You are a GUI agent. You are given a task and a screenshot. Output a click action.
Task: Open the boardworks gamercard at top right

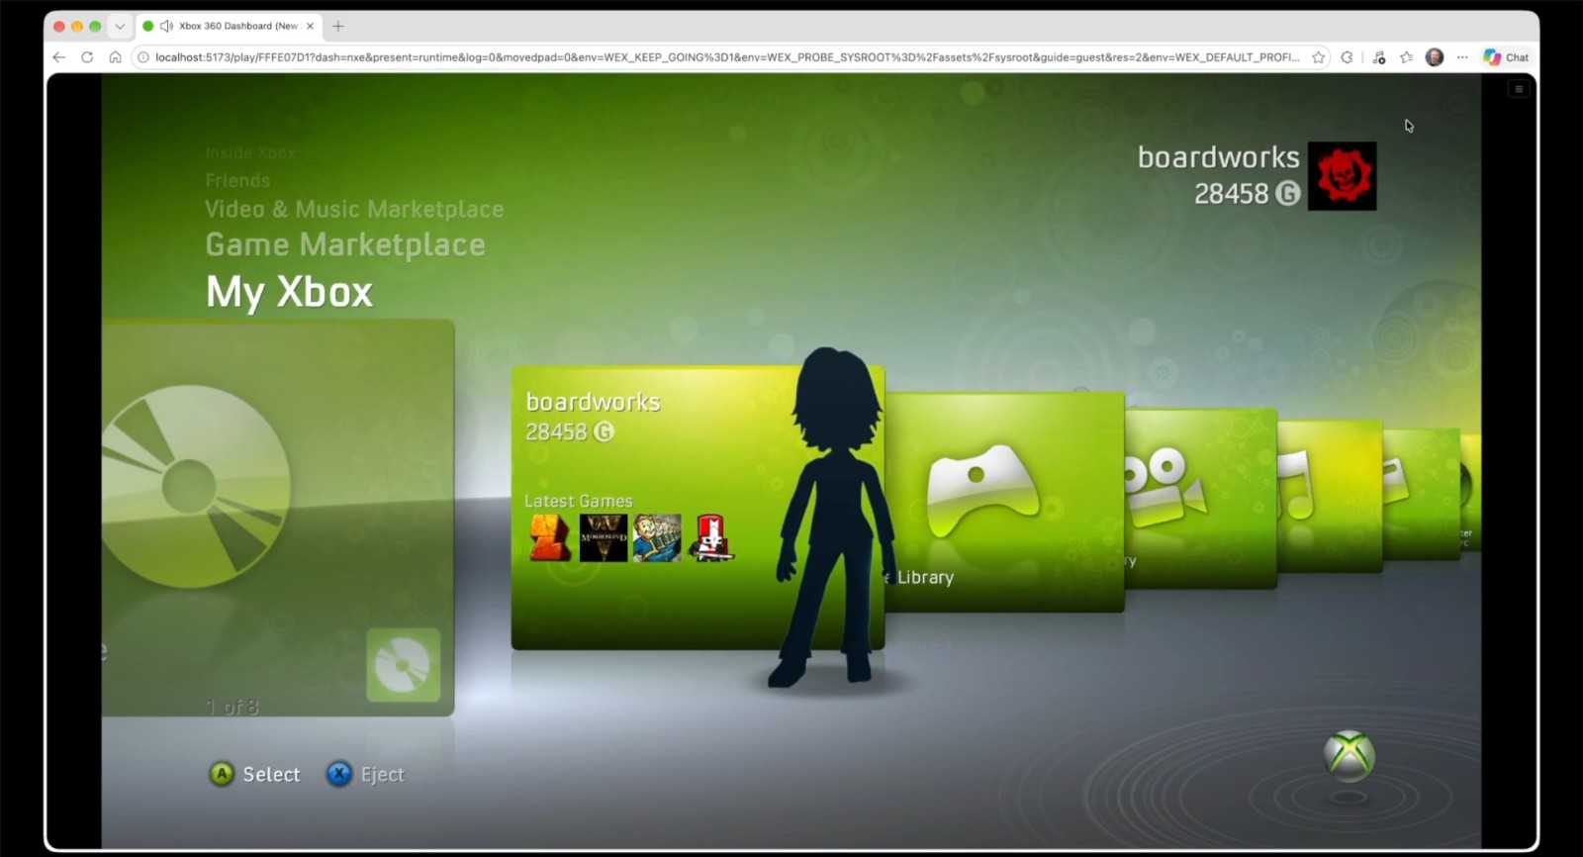pos(1257,176)
